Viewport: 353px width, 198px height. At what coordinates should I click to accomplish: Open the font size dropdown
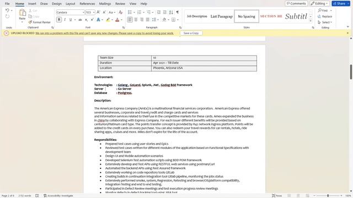point(94,12)
